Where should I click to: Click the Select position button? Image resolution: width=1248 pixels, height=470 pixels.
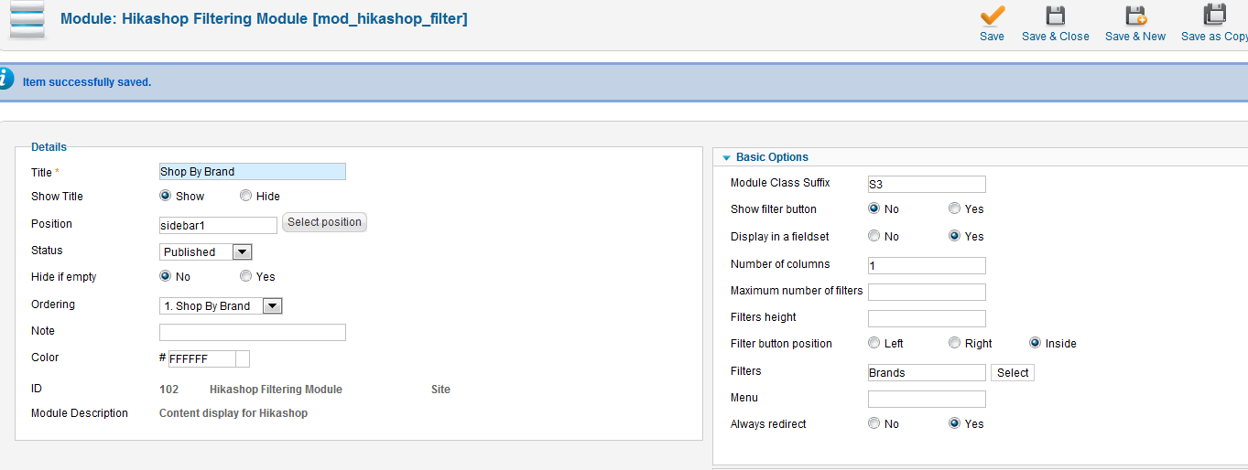[x=324, y=222]
